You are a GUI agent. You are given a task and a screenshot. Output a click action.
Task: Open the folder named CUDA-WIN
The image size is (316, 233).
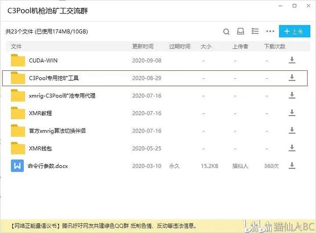(43, 61)
